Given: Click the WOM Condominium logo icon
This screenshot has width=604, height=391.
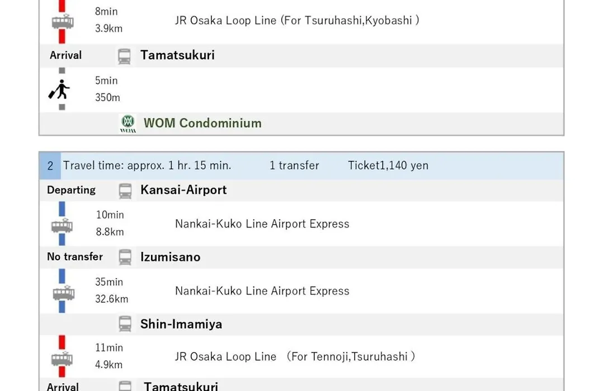Looking at the screenshot, I should (128, 123).
